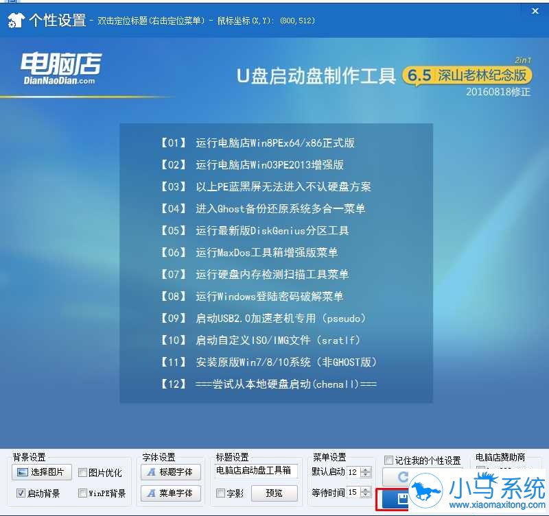The image size is (549, 516).
Task: Click the 20160818修正 version text
Action: point(498,93)
